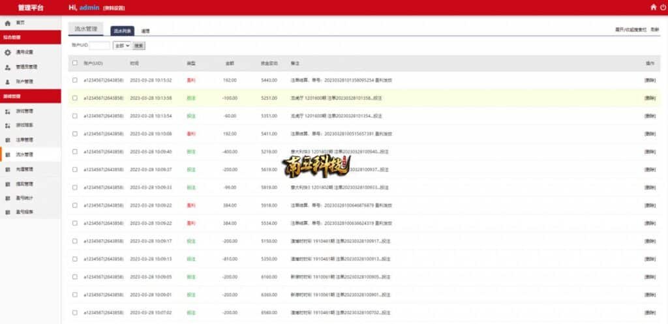This screenshot has width=668, height=324.
Task: Click the home icon in top-right header
Action: 654,7
